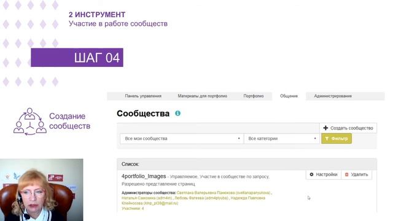
Task: Open Настройки for 4portfolio_Images
Action: (x=324, y=174)
